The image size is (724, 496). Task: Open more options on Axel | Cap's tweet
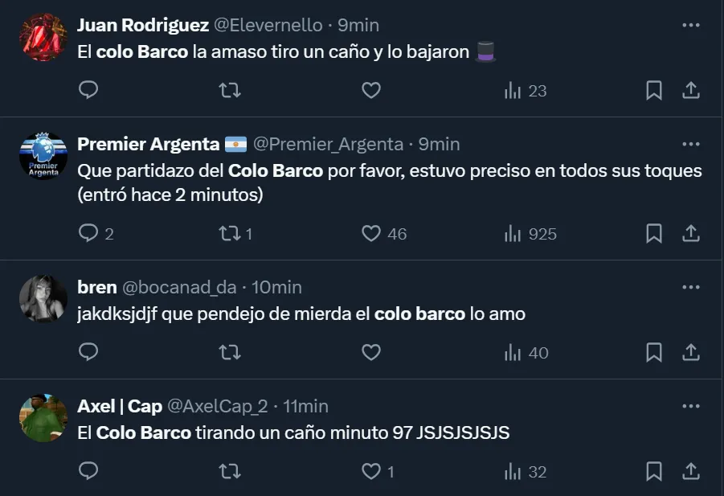[690, 406]
